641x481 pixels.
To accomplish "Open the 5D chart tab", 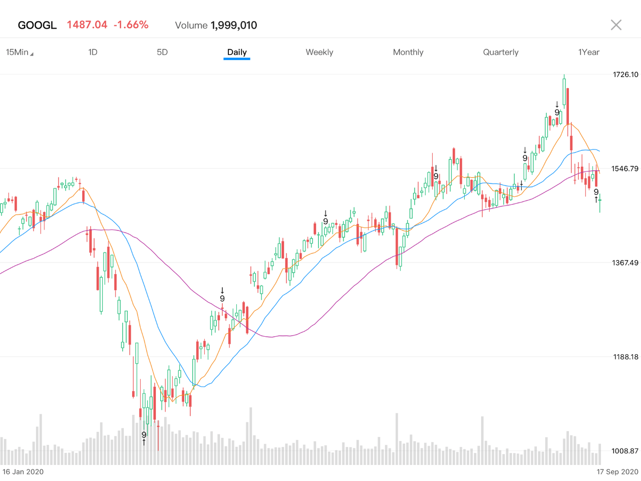I will (162, 52).
